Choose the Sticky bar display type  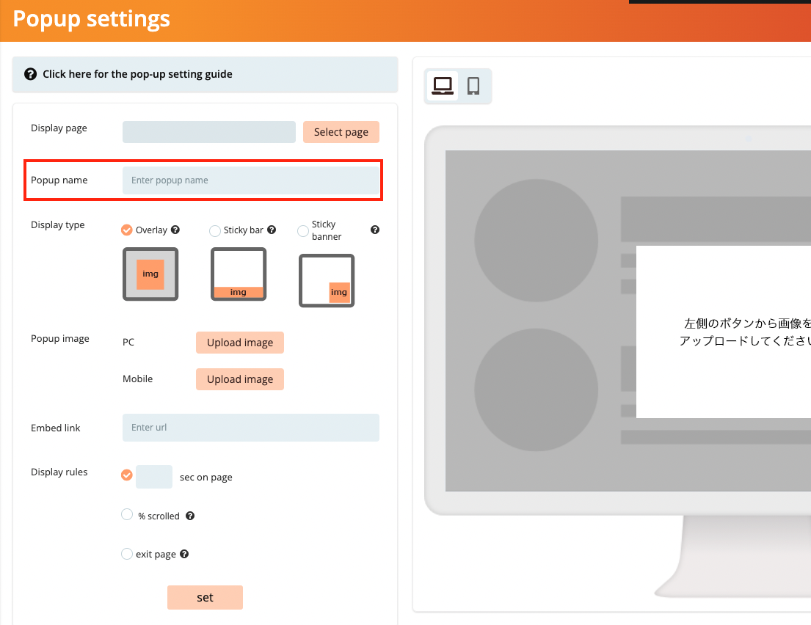pos(215,230)
